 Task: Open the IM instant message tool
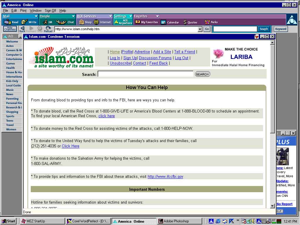tap(48, 22)
